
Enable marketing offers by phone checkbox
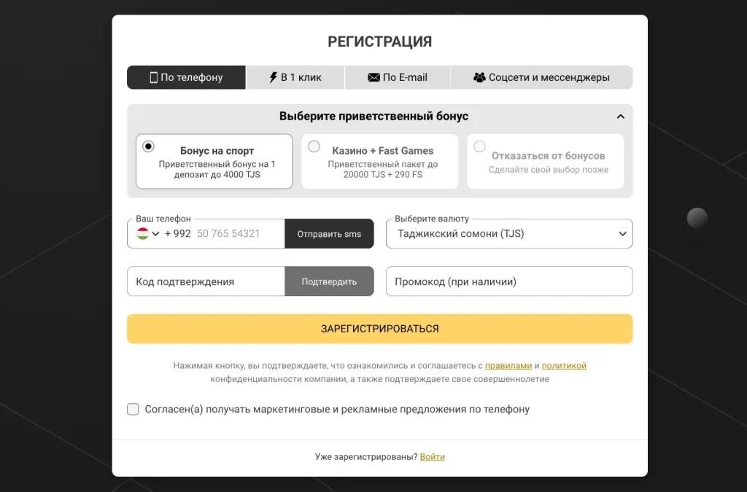point(133,409)
